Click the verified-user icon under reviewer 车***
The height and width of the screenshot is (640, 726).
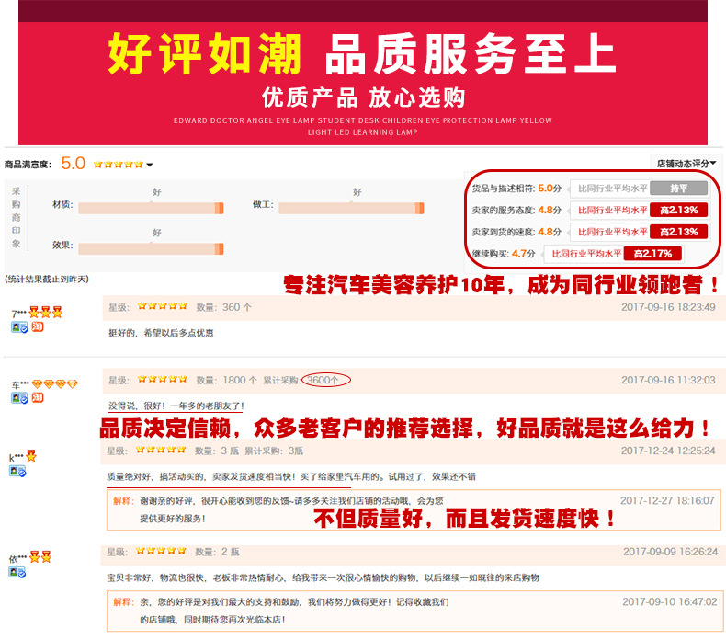click(x=19, y=398)
